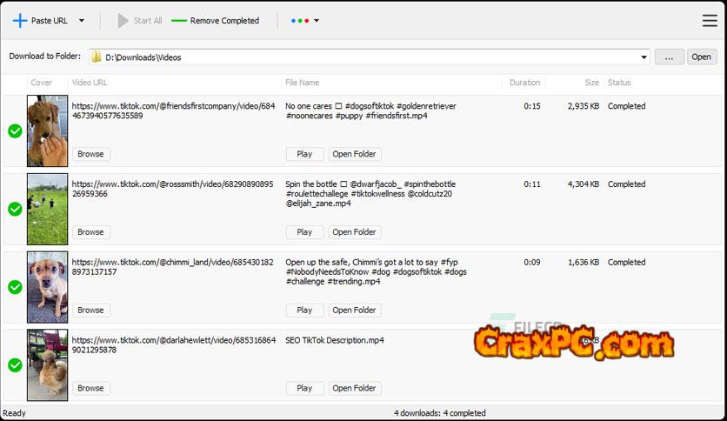Open Folder for SEO TikTok Description video
This screenshot has height=421, width=727.
click(x=355, y=388)
